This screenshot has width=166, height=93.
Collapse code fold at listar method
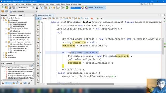tap(42, 22)
